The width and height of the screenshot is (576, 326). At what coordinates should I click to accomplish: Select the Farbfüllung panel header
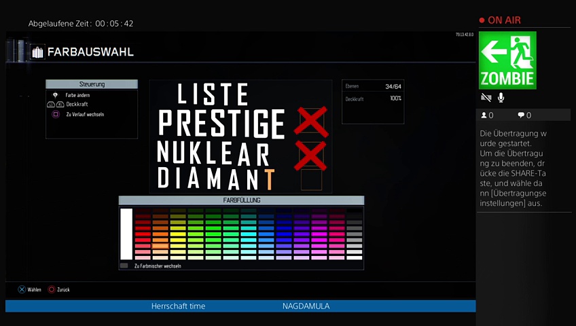pos(241,200)
